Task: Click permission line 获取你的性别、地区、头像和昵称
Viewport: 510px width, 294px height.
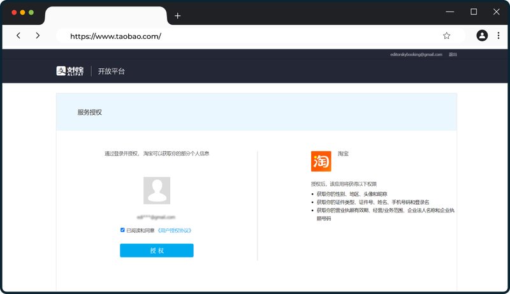Action: pyautogui.click(x=352, y=194)
